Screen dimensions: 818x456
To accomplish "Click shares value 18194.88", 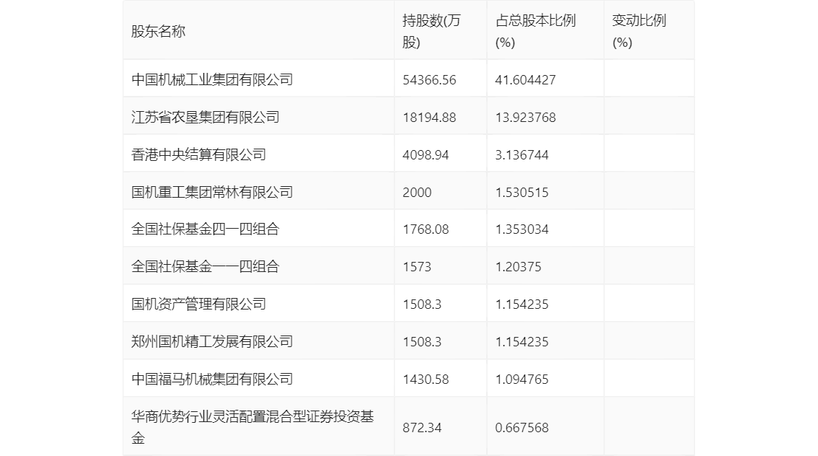I will click(x=429, y=118).
